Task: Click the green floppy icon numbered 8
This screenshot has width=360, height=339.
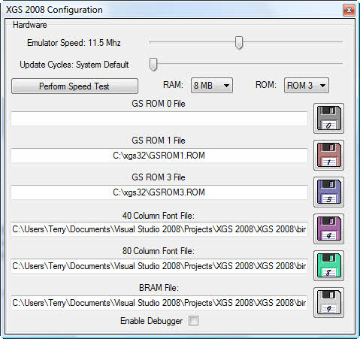Action: pyautogui.click(x=328, y=265)
